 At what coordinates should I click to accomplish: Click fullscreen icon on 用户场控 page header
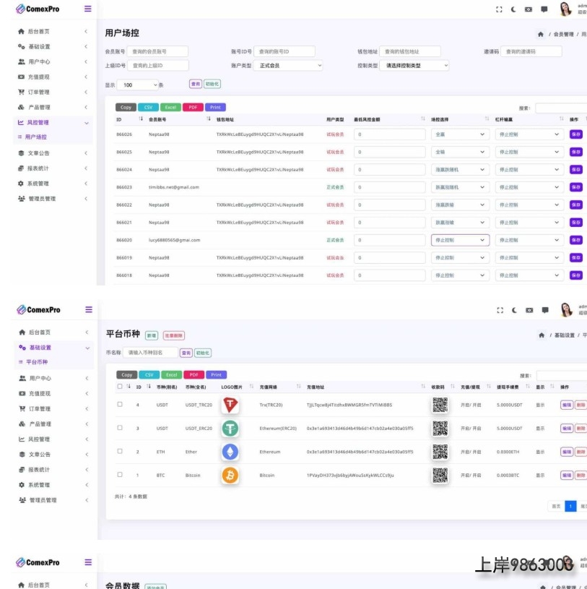click(x=499, y=9)
